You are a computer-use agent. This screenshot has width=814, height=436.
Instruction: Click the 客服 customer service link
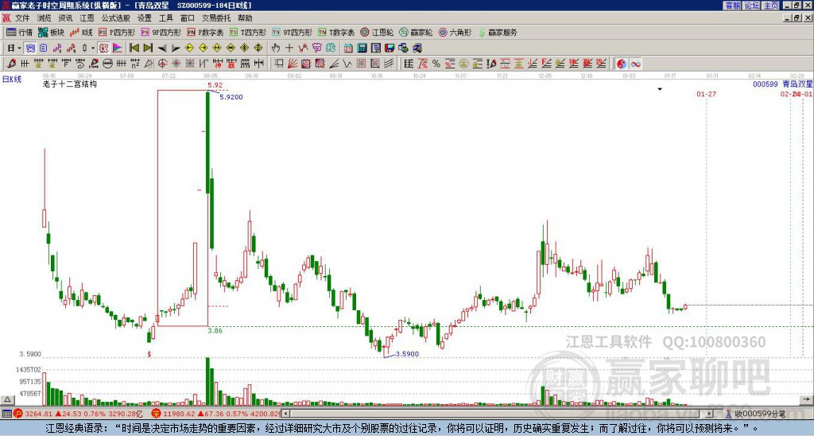[732, 6]
